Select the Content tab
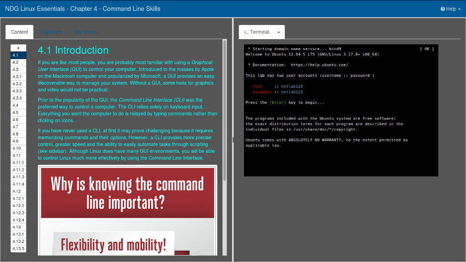This screenshot has height=262, width=466. point(19,32)
